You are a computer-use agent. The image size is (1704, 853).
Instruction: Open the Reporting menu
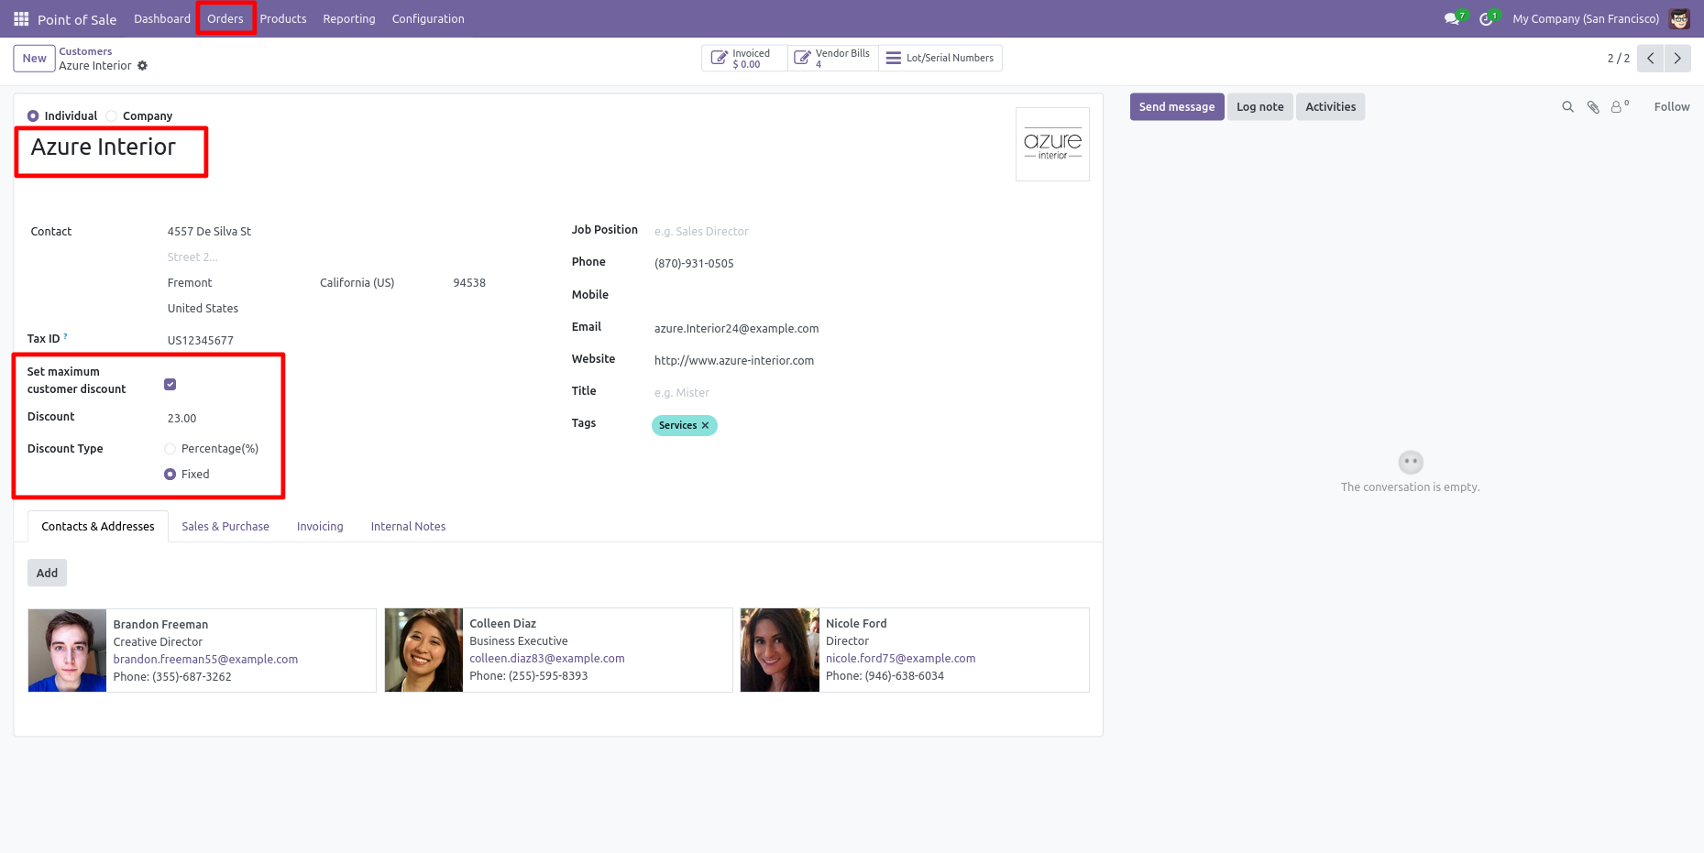349,18
